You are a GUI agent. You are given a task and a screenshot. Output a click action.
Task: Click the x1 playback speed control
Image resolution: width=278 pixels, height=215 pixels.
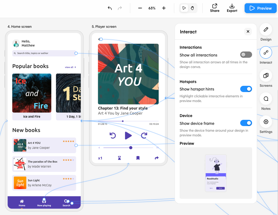[100, 158]
